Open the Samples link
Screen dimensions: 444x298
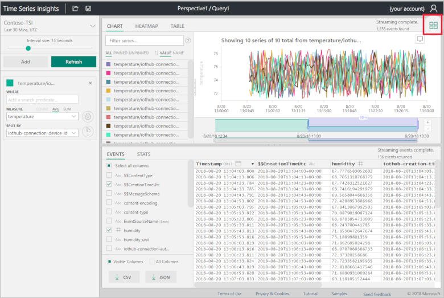tap(339, 293)
